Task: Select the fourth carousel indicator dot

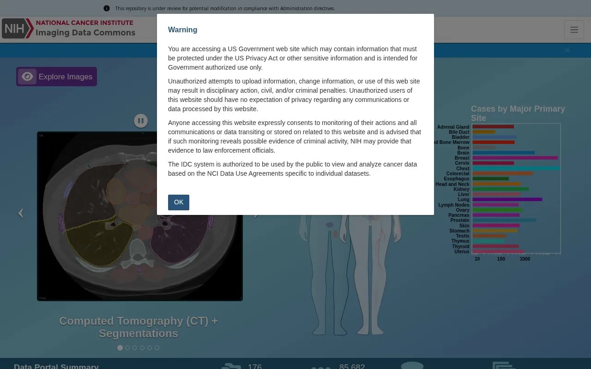Action: (142, 348)
